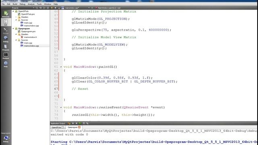Open Design mode in the sidebar
The image size is (258, 145).
click(x=6, y=31)
